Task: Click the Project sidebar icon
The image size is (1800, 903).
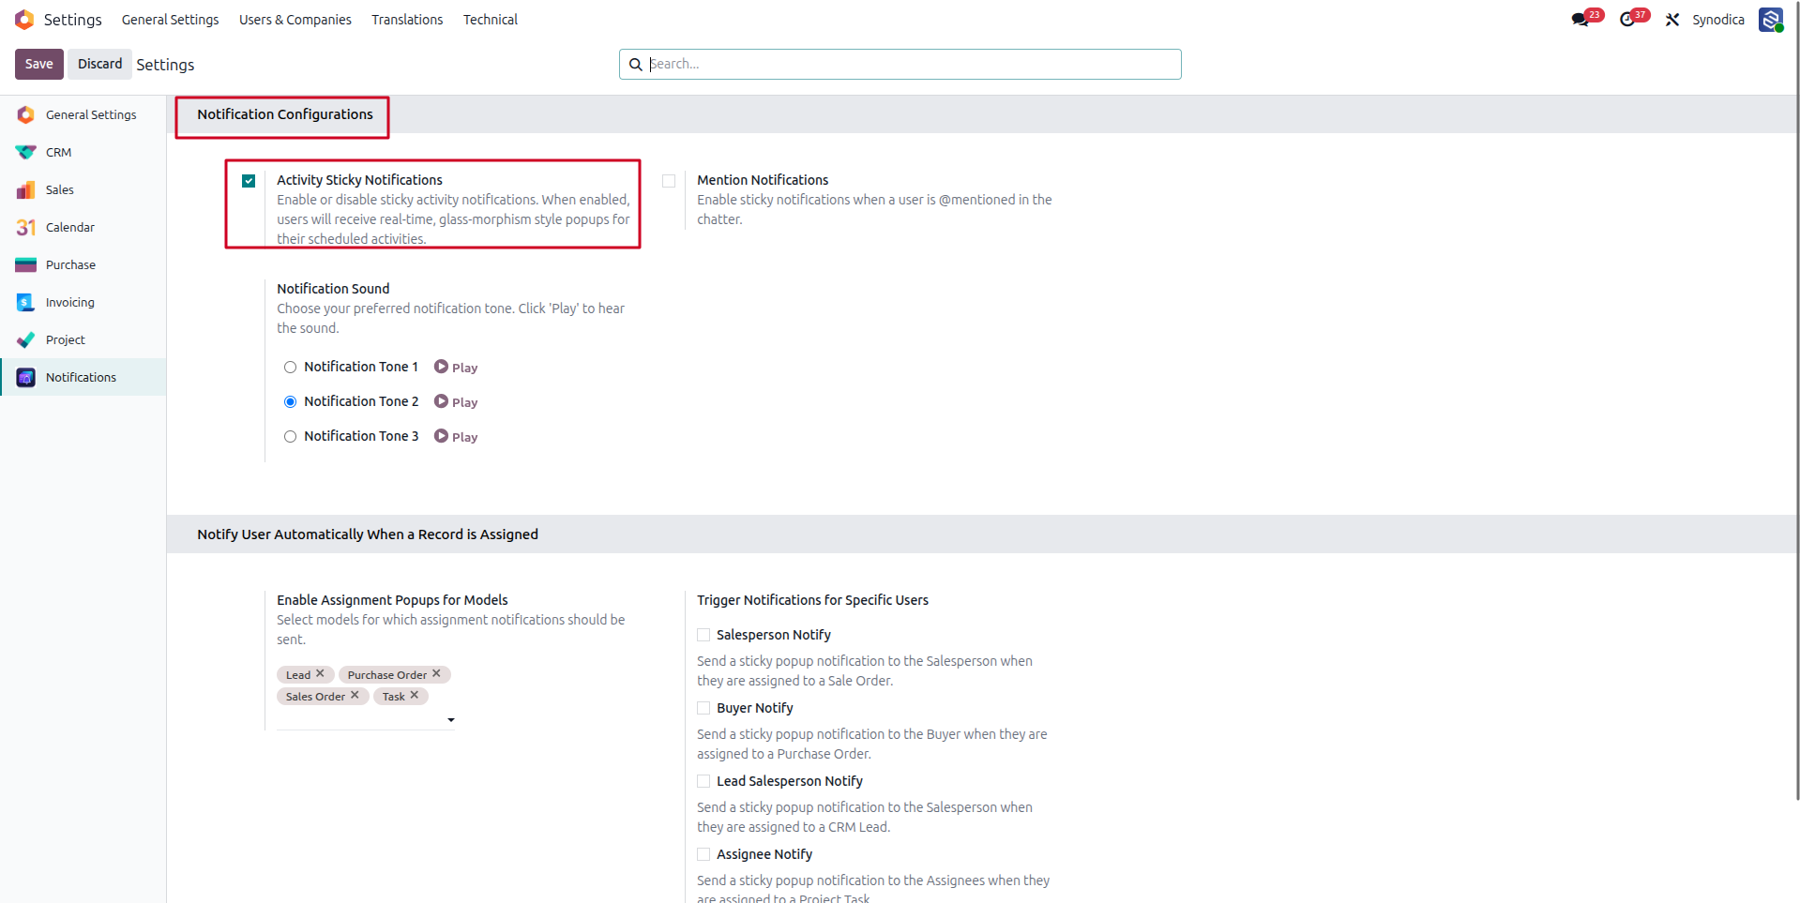Action: [x=25, y=339]
